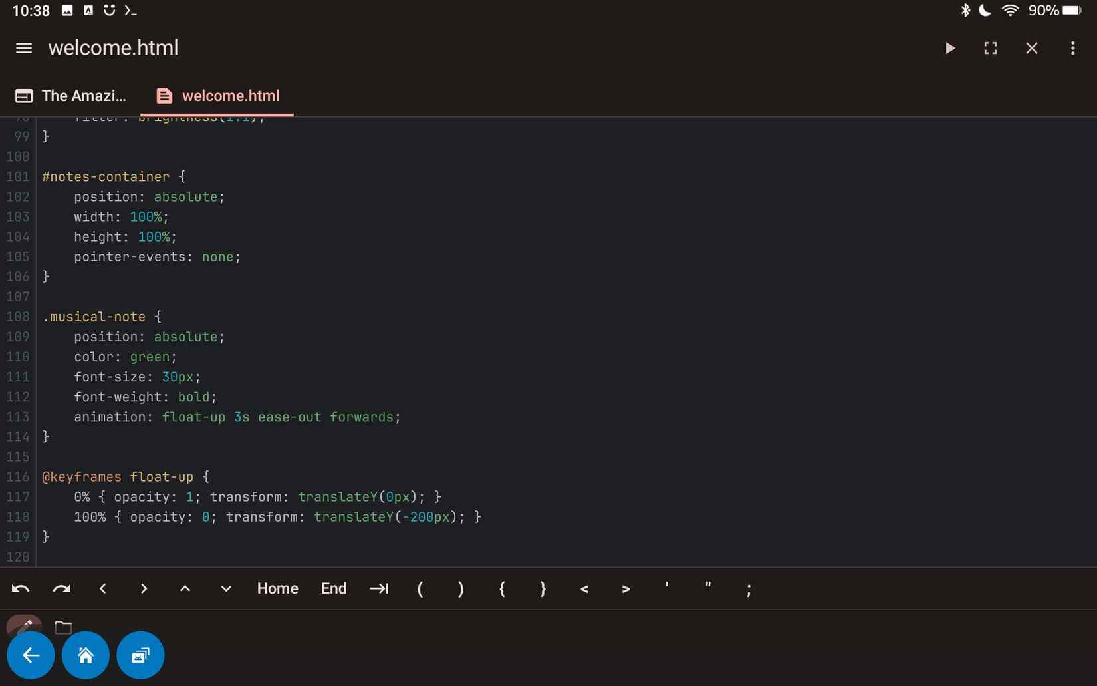Move cursor right with arrow key
Viewport: 1097px width, 686px height.
click(144, 588)
